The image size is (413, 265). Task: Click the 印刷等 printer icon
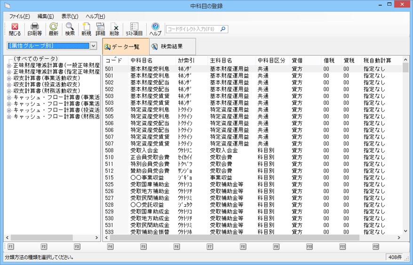[34, 29]
